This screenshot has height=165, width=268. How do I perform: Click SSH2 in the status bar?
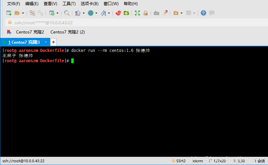coord(181,161)
